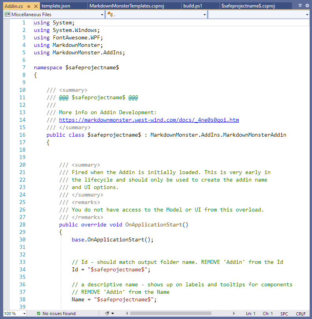Click the class type icon in navigation bar
312x319 pixels.
110,14
